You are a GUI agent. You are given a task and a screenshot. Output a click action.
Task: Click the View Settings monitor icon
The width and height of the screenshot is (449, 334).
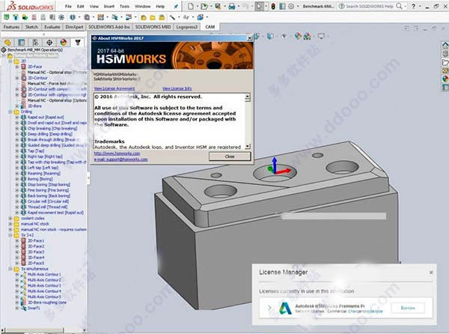(321, 36)
